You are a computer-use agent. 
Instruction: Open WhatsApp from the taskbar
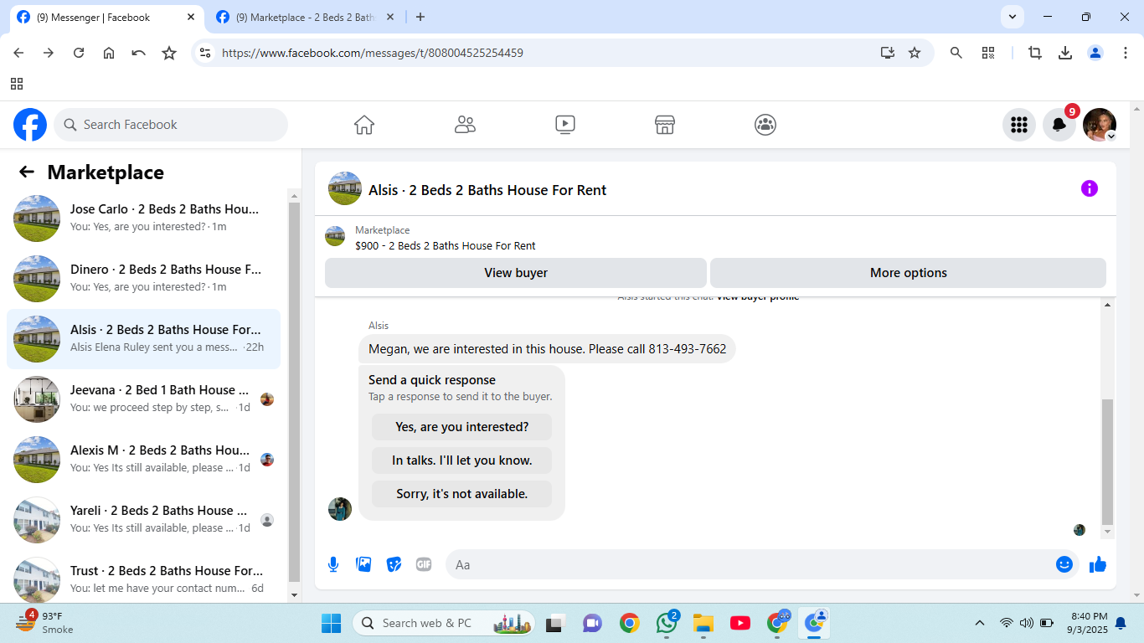point(667,623)
